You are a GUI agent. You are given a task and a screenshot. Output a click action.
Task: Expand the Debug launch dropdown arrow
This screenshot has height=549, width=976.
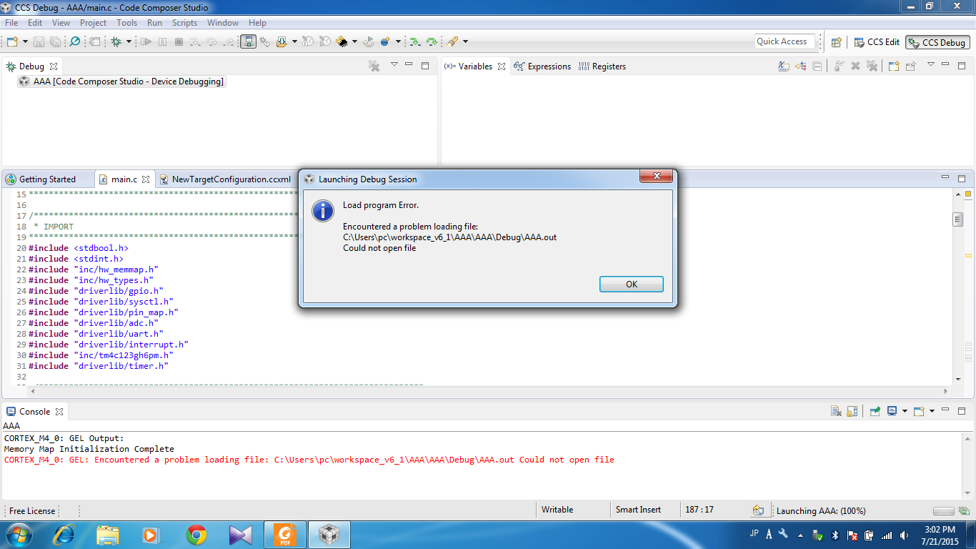(x=129, y=42)
